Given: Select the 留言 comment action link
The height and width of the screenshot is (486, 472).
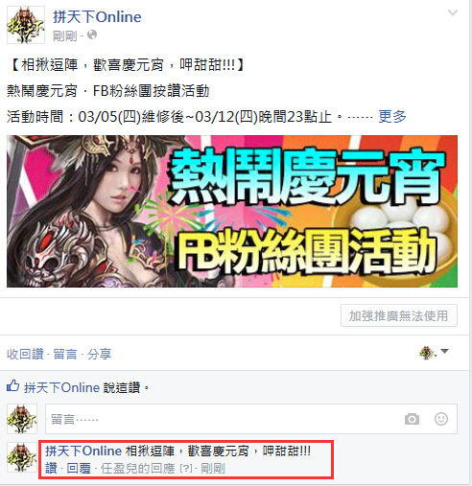Looking at the screenshot, I should (65, 354).
